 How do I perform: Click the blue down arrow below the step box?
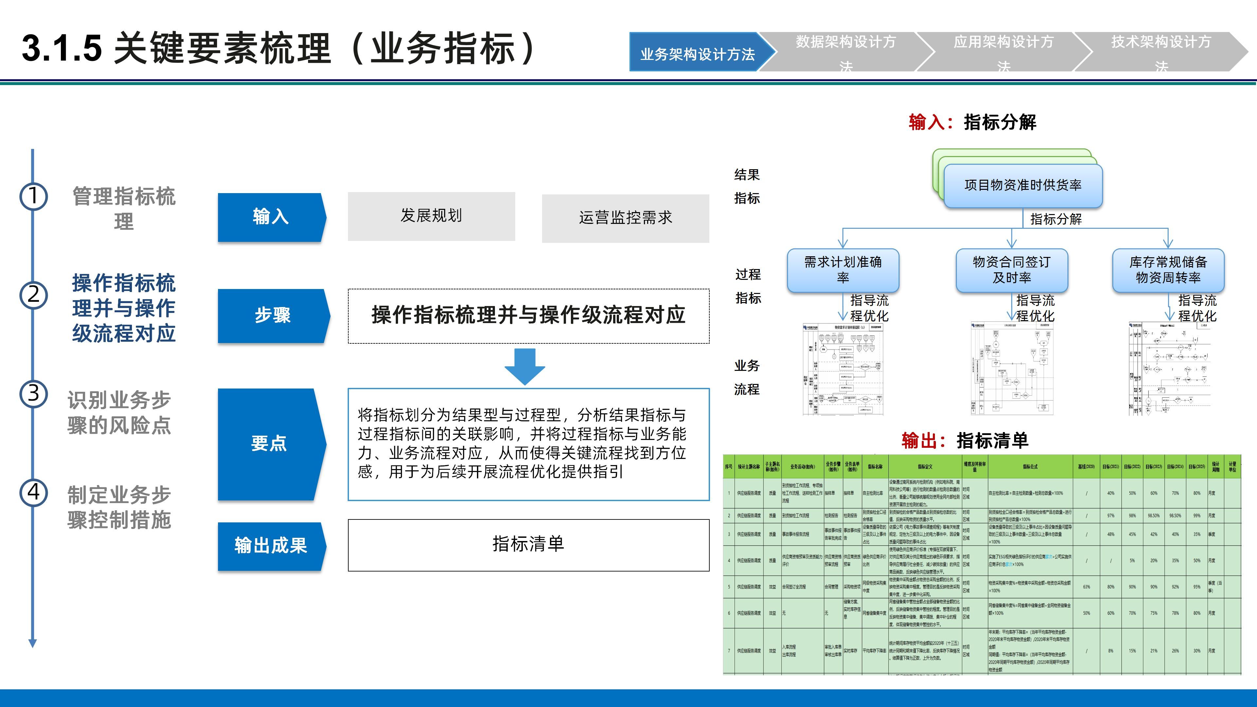pyautogui.click(x=525, y=367)
